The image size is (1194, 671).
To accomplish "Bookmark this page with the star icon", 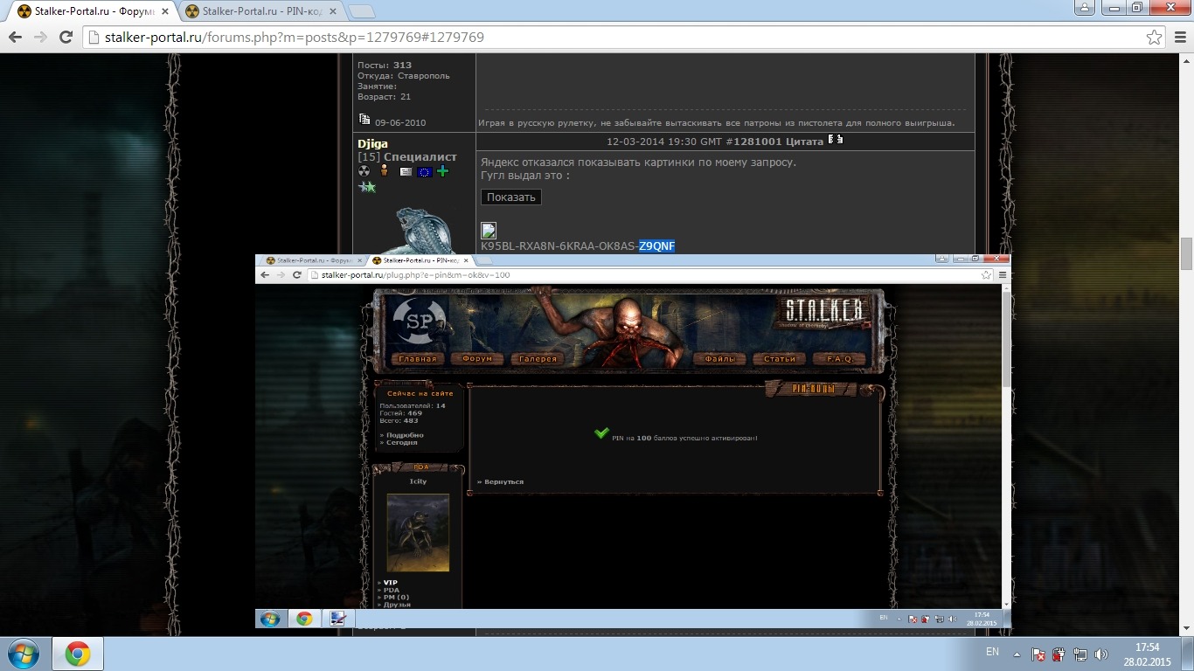I will 1155,38.
